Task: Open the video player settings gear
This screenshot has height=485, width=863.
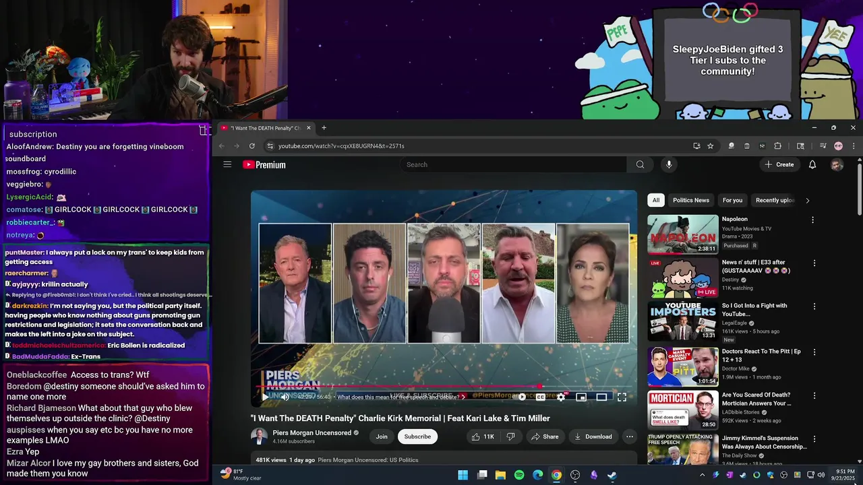Action: [560, 397]
